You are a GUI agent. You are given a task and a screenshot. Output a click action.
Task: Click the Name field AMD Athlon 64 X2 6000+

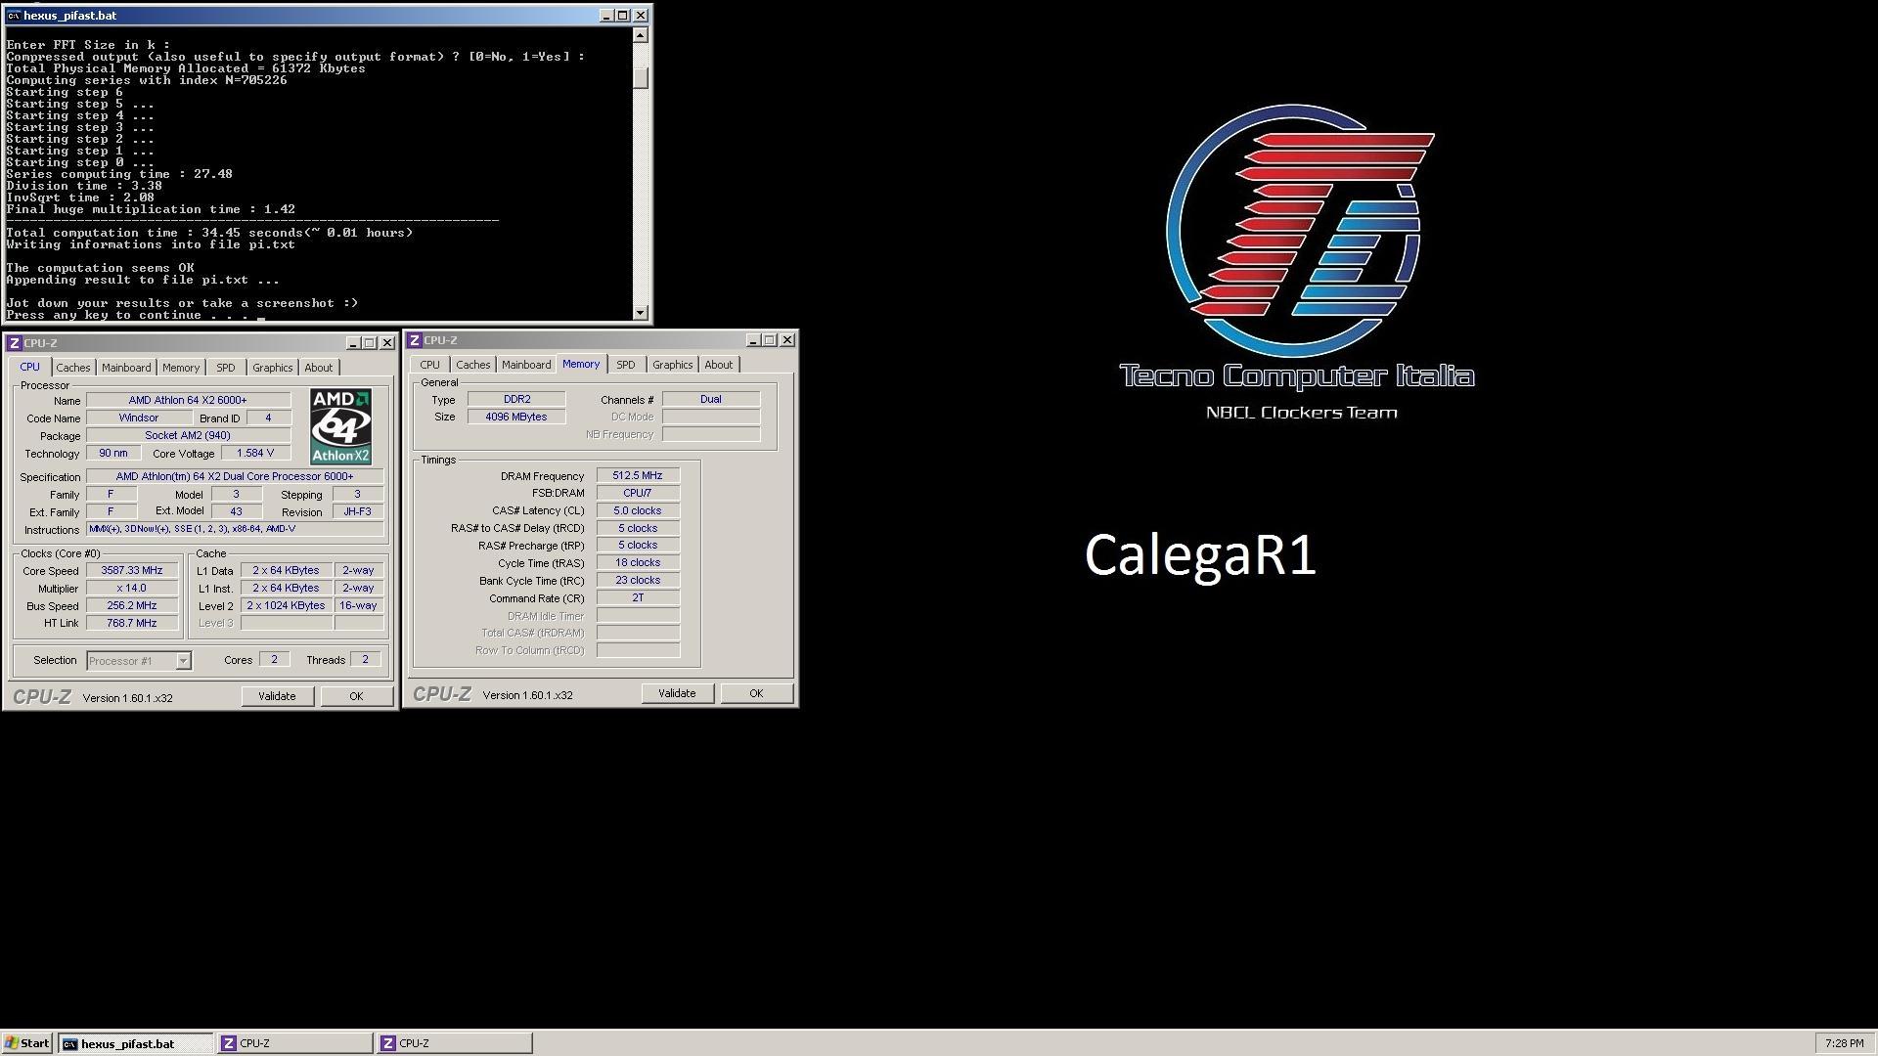click(x=188, y=400)
